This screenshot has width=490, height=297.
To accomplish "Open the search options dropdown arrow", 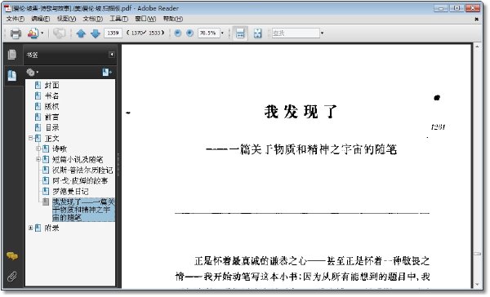I will pos(323,33).
